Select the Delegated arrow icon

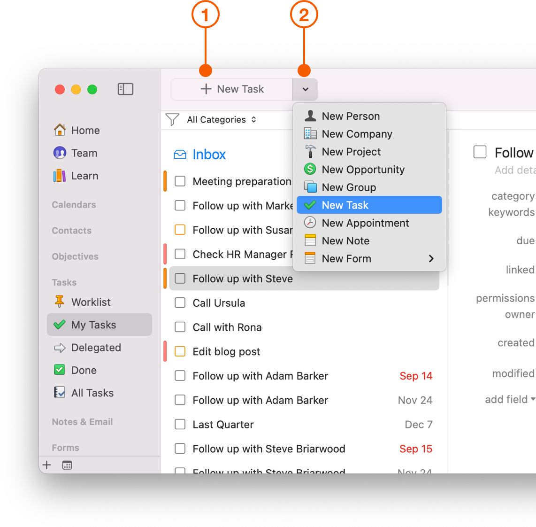(61, 348)
